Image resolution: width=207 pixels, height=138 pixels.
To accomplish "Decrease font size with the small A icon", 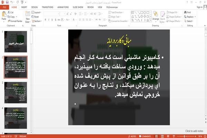I will pyautogui.click(x=71, y=14).
